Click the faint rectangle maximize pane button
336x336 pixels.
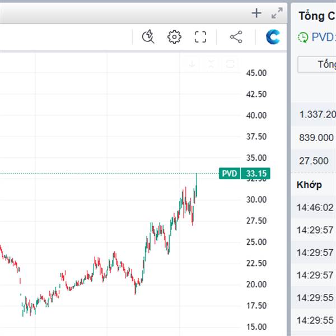[x=230, y=64]
